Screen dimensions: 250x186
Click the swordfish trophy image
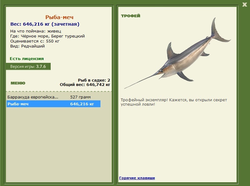pyautogui.click(x=177, y=53)
